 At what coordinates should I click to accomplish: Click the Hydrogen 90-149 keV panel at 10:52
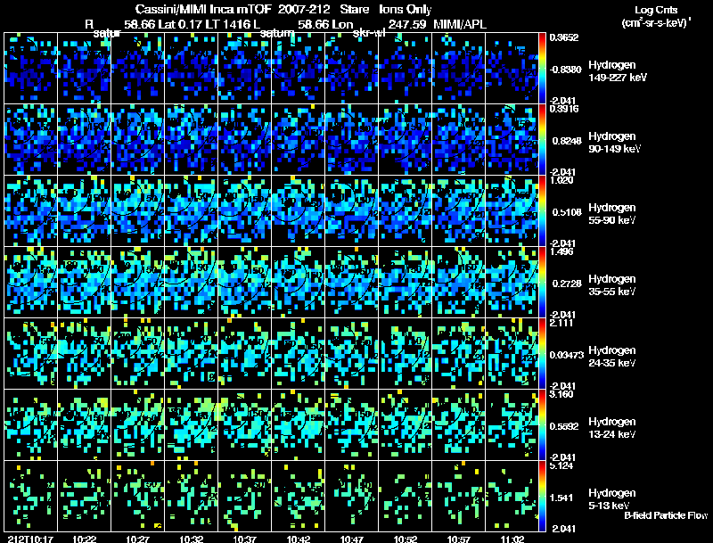point(406,140)
